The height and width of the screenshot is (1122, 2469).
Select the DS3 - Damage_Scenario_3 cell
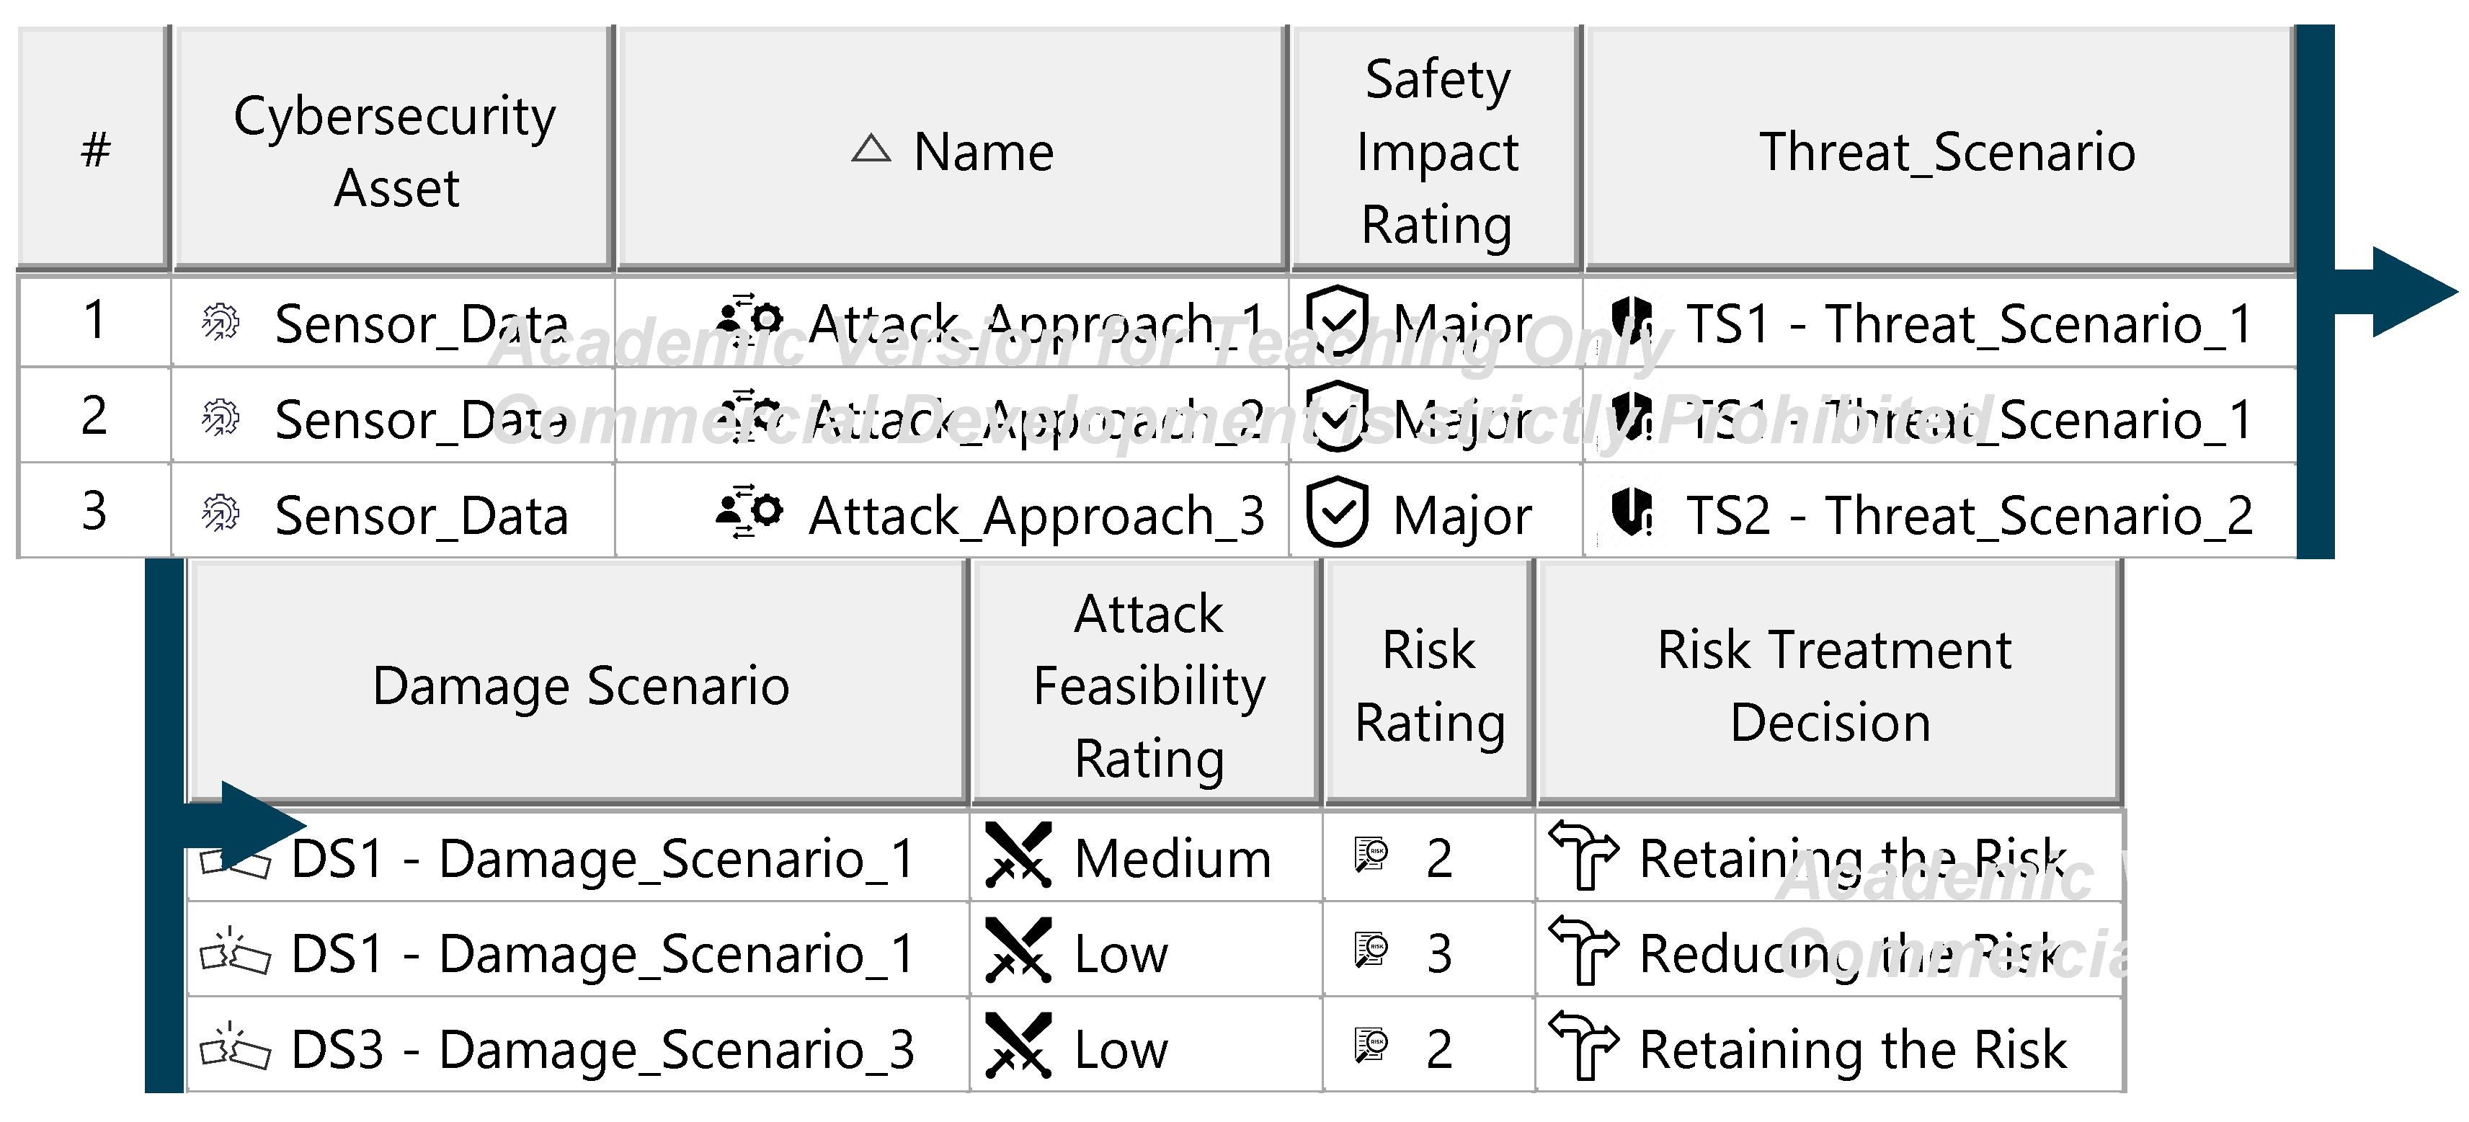click(602, 1049)
